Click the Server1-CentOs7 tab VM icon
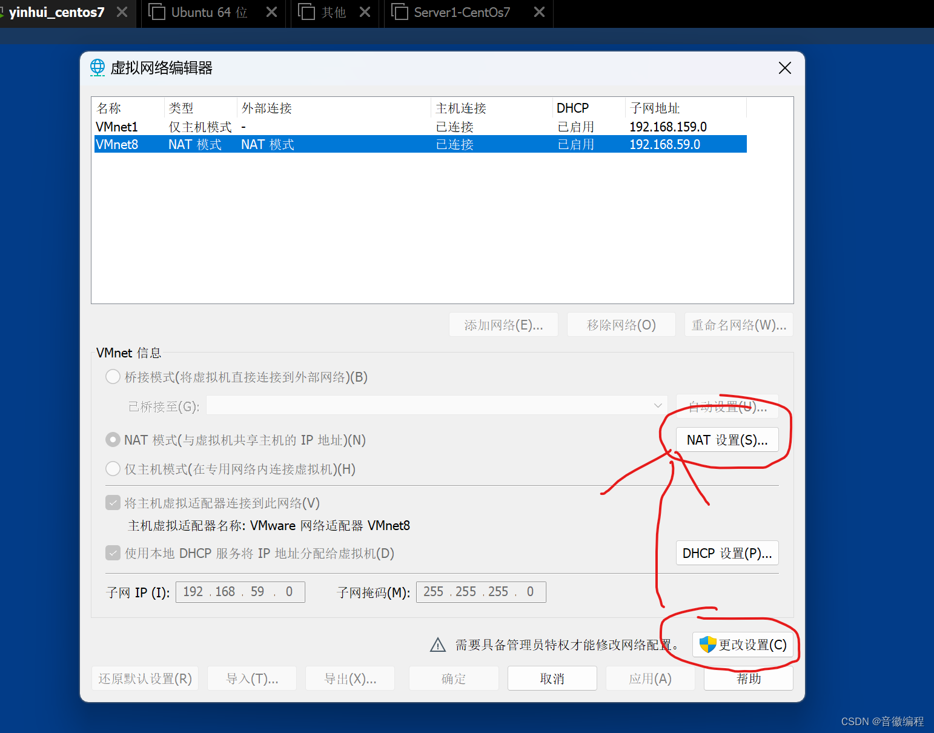The image size is (934, 733). coord(400,12)
